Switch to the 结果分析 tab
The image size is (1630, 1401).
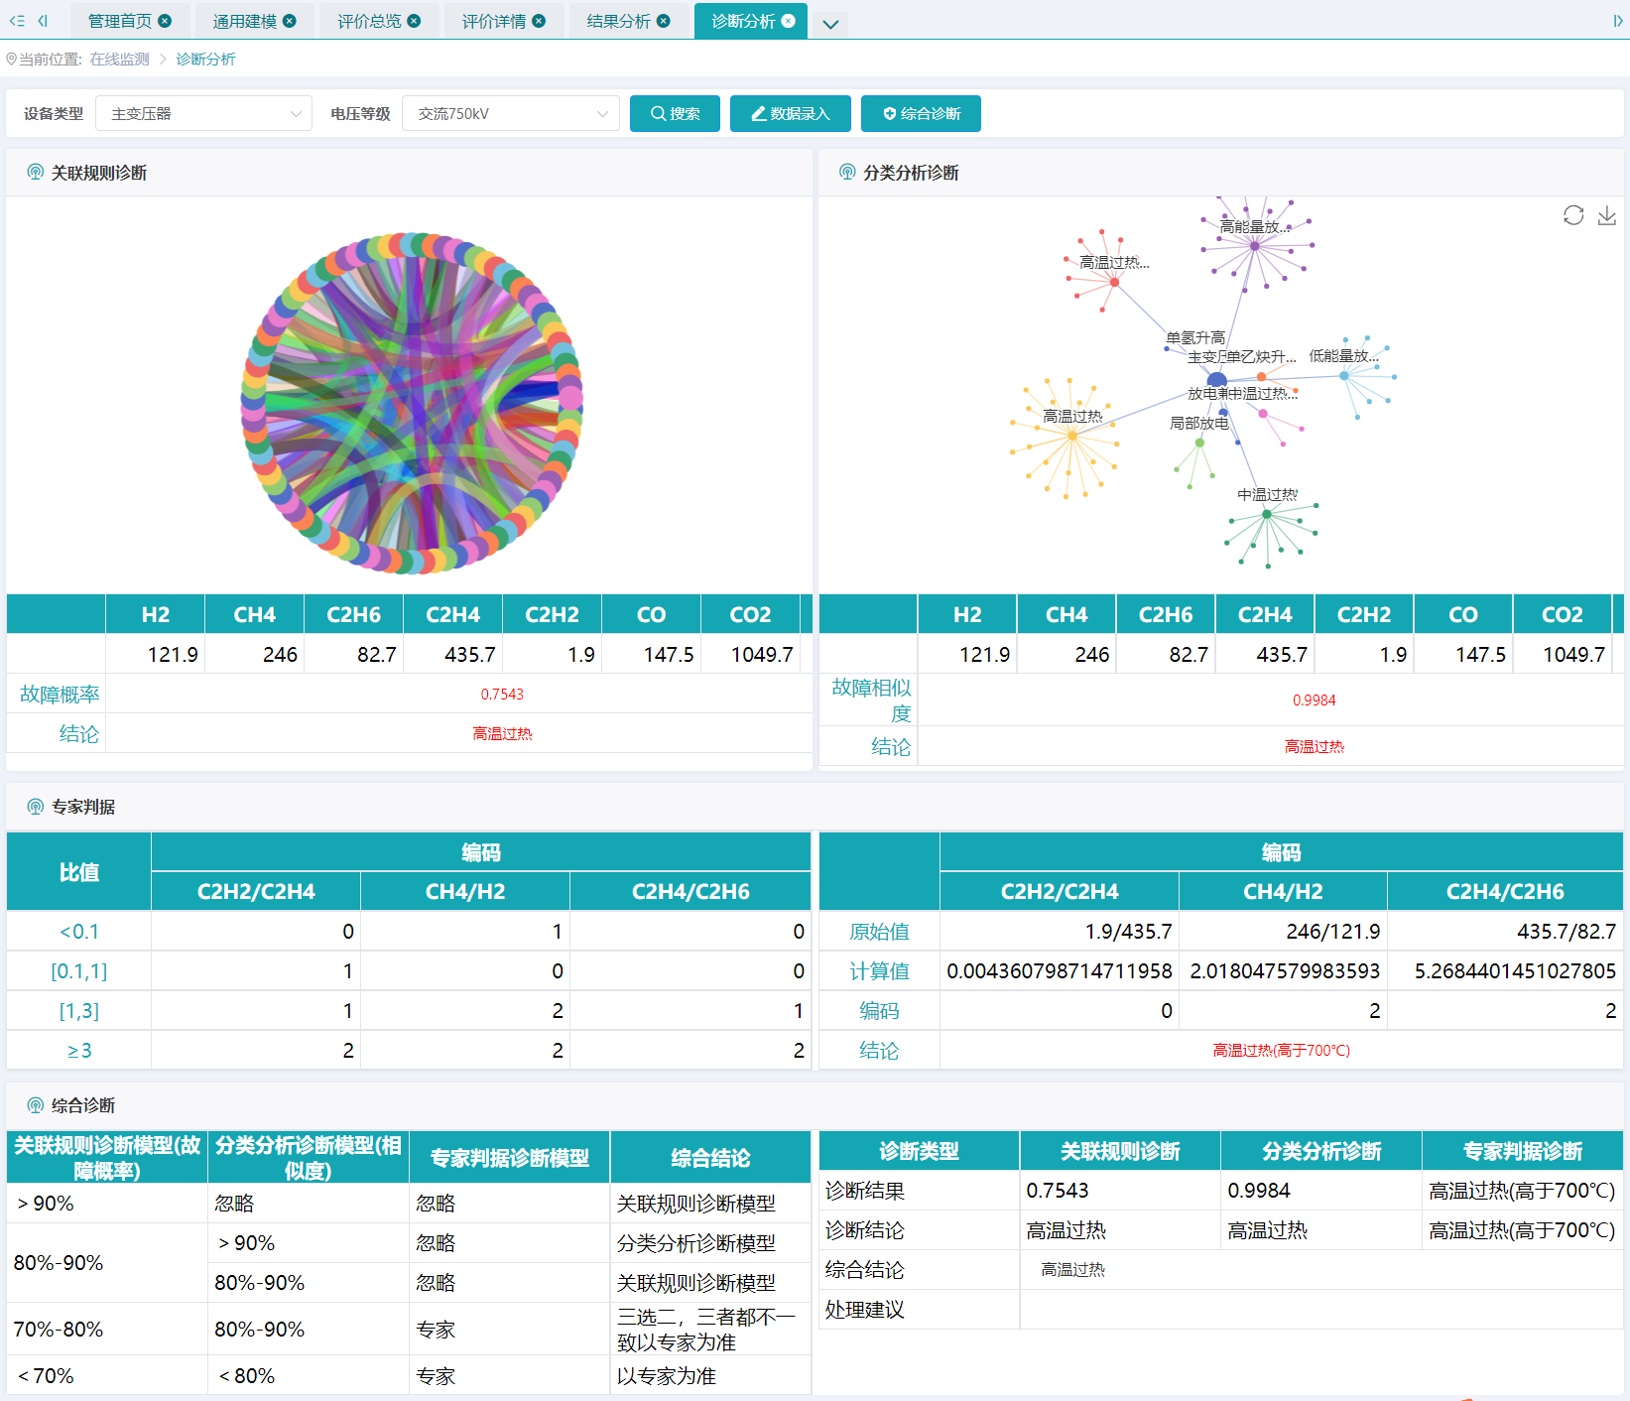(x=617, y=21)
